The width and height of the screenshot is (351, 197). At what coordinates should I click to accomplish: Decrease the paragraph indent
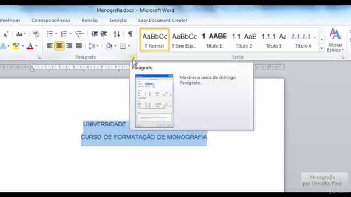(94, 34)
